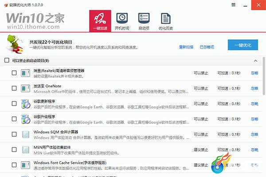Viewport: 266px width, 177px height.
Task: Click the Windows Font Cache Service icon
Action: [26, 165]
